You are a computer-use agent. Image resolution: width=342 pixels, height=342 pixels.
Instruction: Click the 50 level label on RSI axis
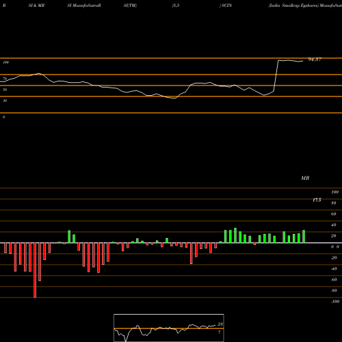(5, 90)
